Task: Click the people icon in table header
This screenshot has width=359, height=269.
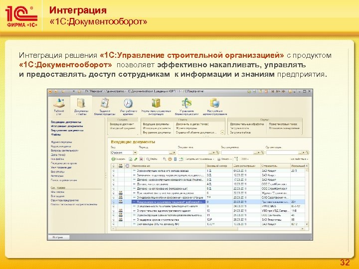Action: (x=121, y=166)
